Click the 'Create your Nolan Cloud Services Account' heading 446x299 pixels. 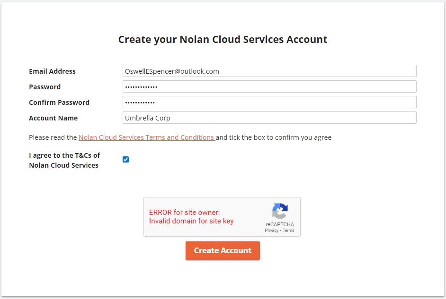(x=223, y=40)
